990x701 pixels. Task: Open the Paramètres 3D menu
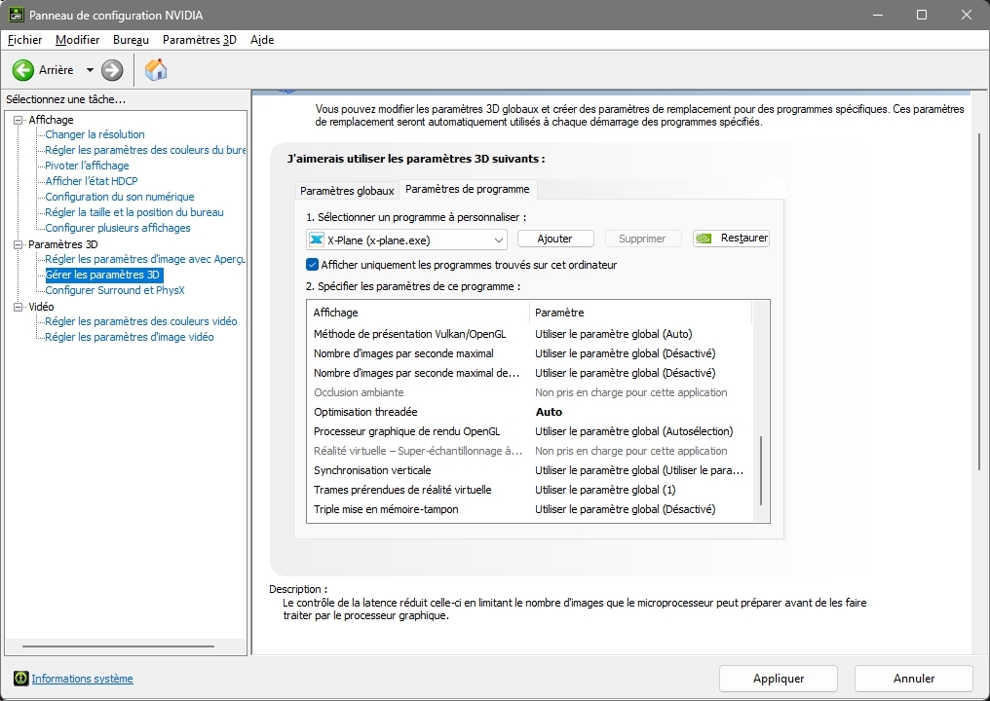pyautogui.click(x=200, y=40)
